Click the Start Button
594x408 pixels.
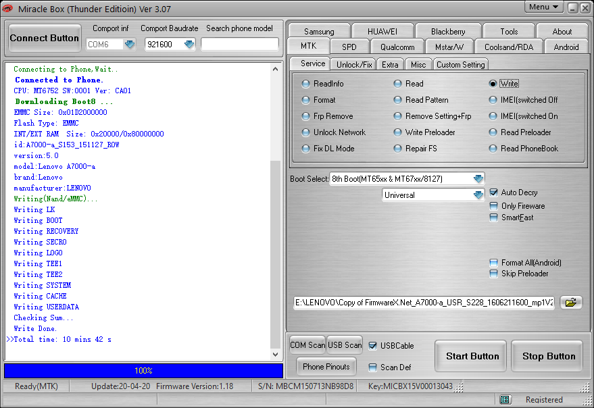click(472, 356)
